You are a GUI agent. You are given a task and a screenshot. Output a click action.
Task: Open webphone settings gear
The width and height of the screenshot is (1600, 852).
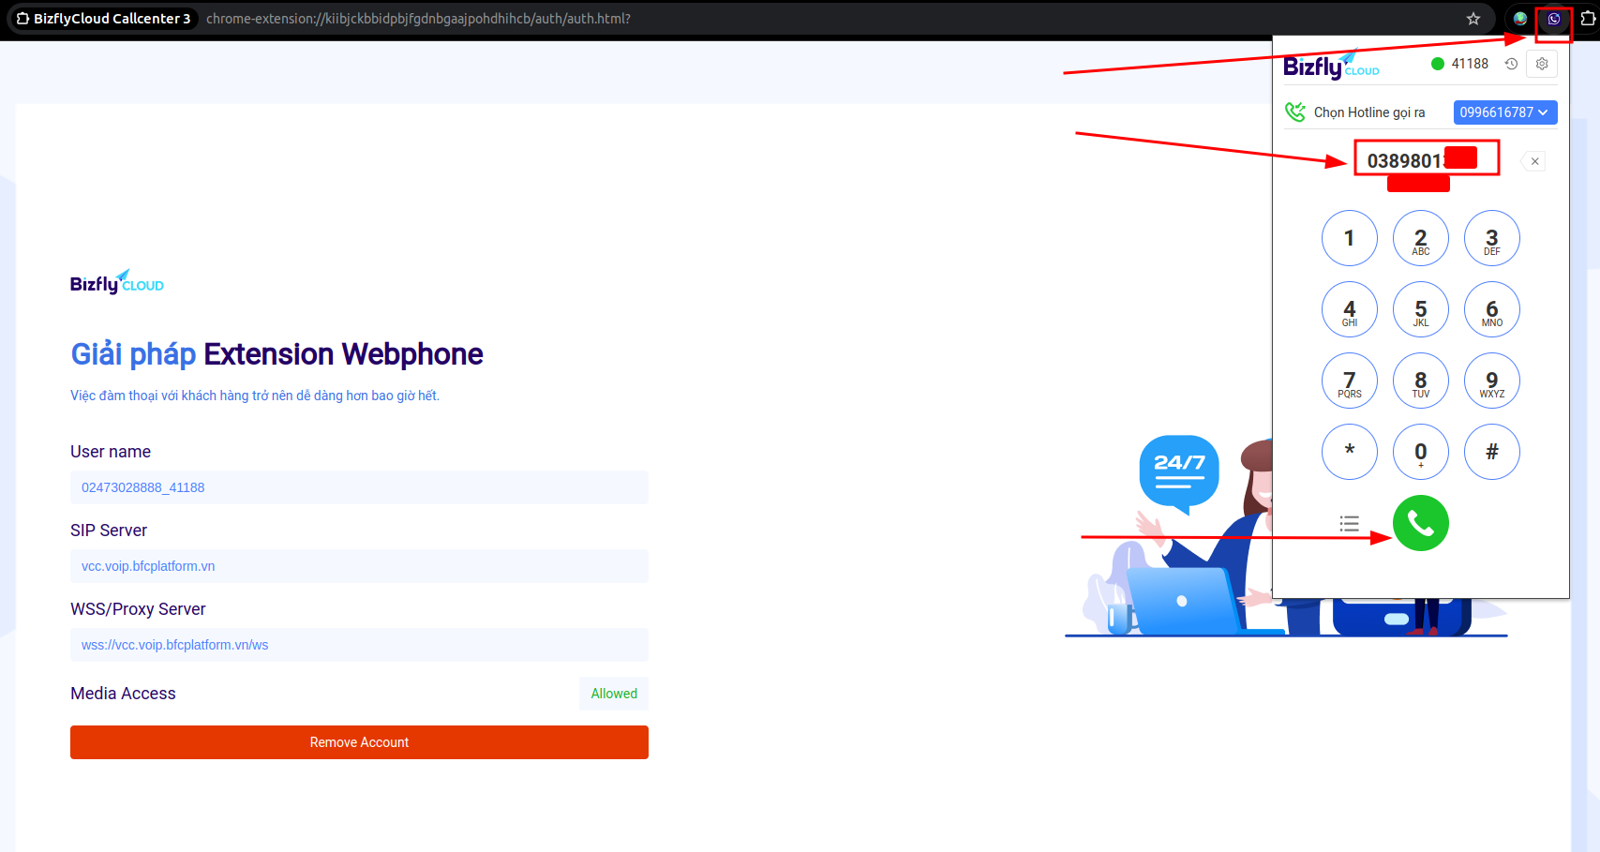coord(1542,64)
